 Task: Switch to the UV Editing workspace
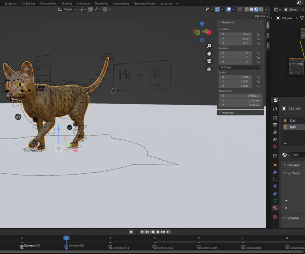(x=28, y=4)
